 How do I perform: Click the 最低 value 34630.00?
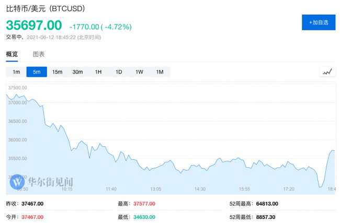coord(144,216)
